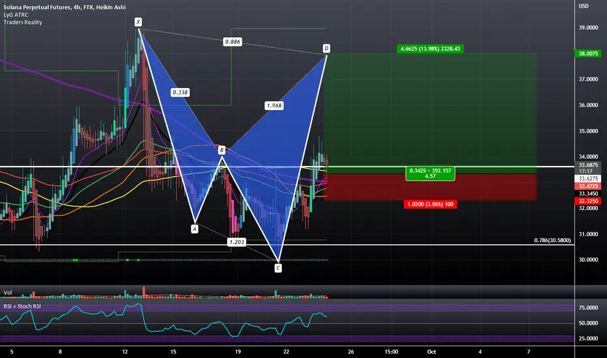Screen dimensions: 607x358
Task: Open the RSI + Stoch RSI indicator legend
Action: pyautogui.click(x=22, y=306)
